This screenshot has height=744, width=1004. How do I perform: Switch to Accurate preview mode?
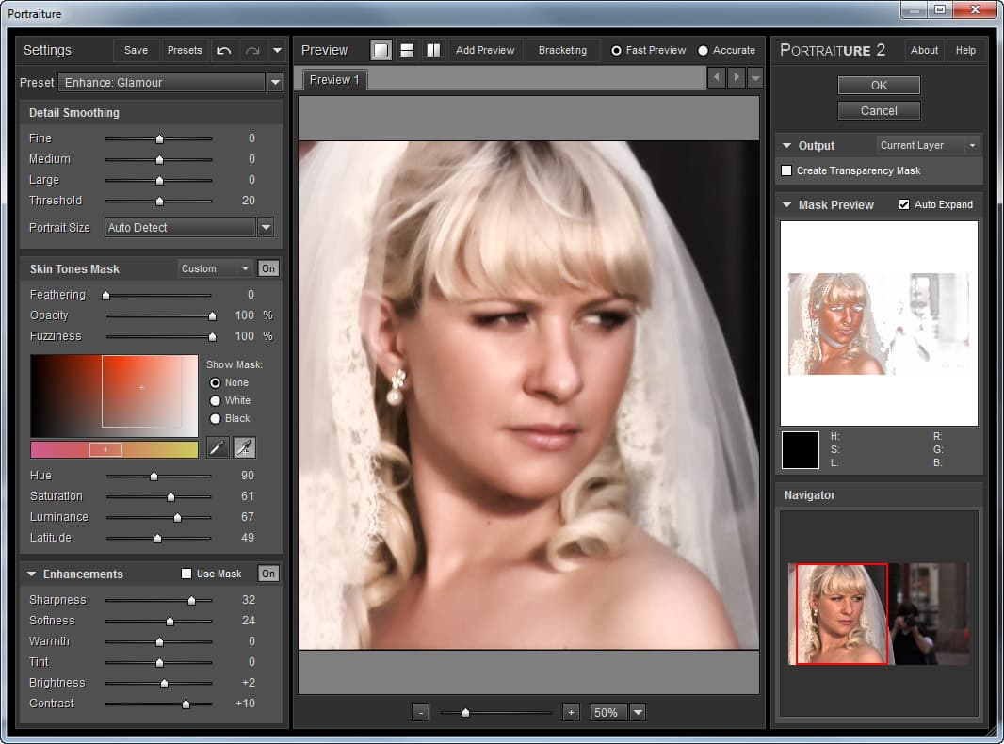[x=704, y=50]
